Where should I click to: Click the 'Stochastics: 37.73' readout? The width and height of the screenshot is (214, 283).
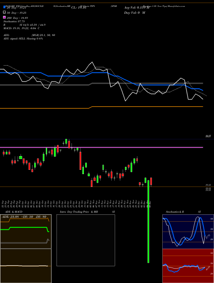click(14, 21)
